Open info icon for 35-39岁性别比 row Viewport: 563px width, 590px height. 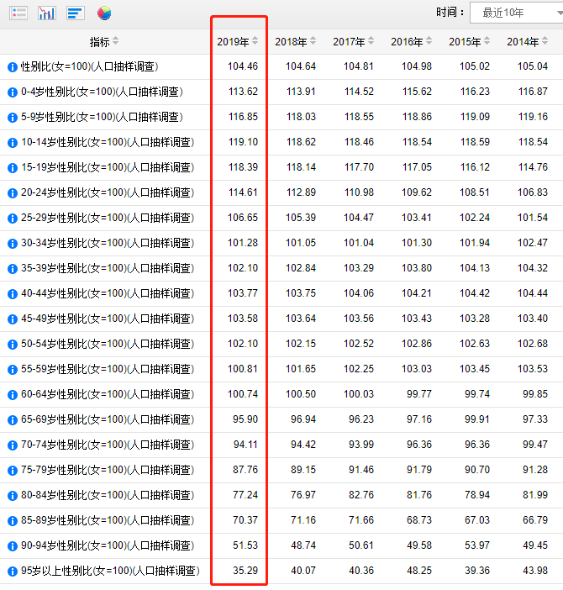pos(13,269)
